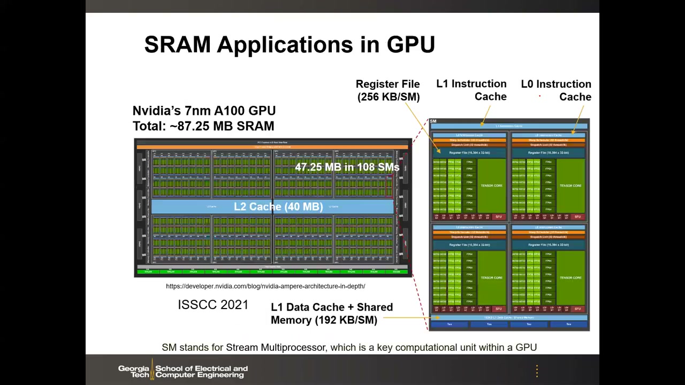Click the 'L2 Cache (40 MB)' label
The height and width of the screenshot is (385, 685).
278,207
